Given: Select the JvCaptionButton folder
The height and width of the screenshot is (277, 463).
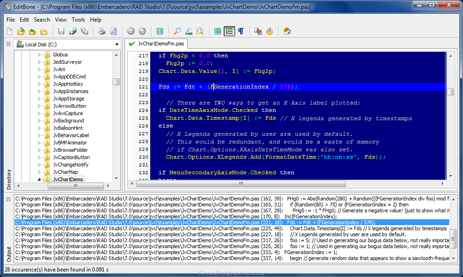Looking at the screenshot, I should coord(71,157).
